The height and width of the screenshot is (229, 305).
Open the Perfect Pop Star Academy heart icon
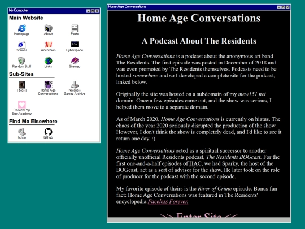(x=22, y=108)
